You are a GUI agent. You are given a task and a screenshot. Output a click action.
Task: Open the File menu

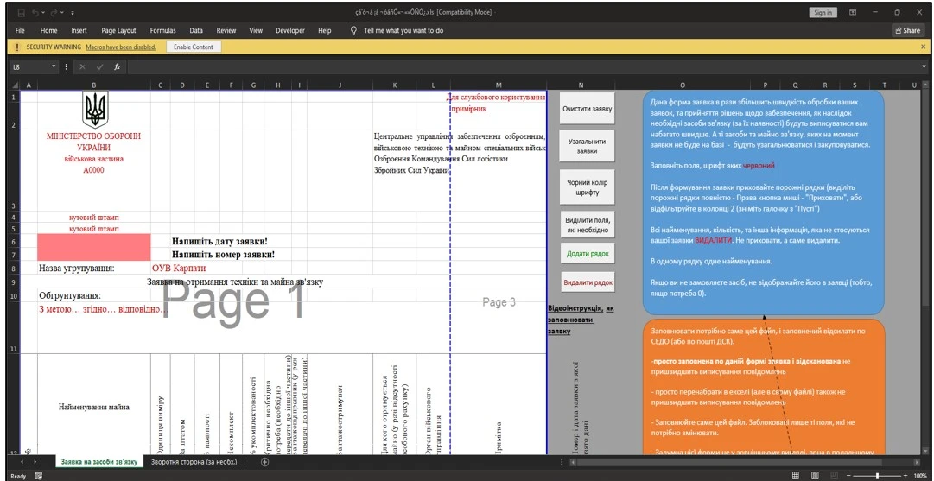[x=20, y=30]
